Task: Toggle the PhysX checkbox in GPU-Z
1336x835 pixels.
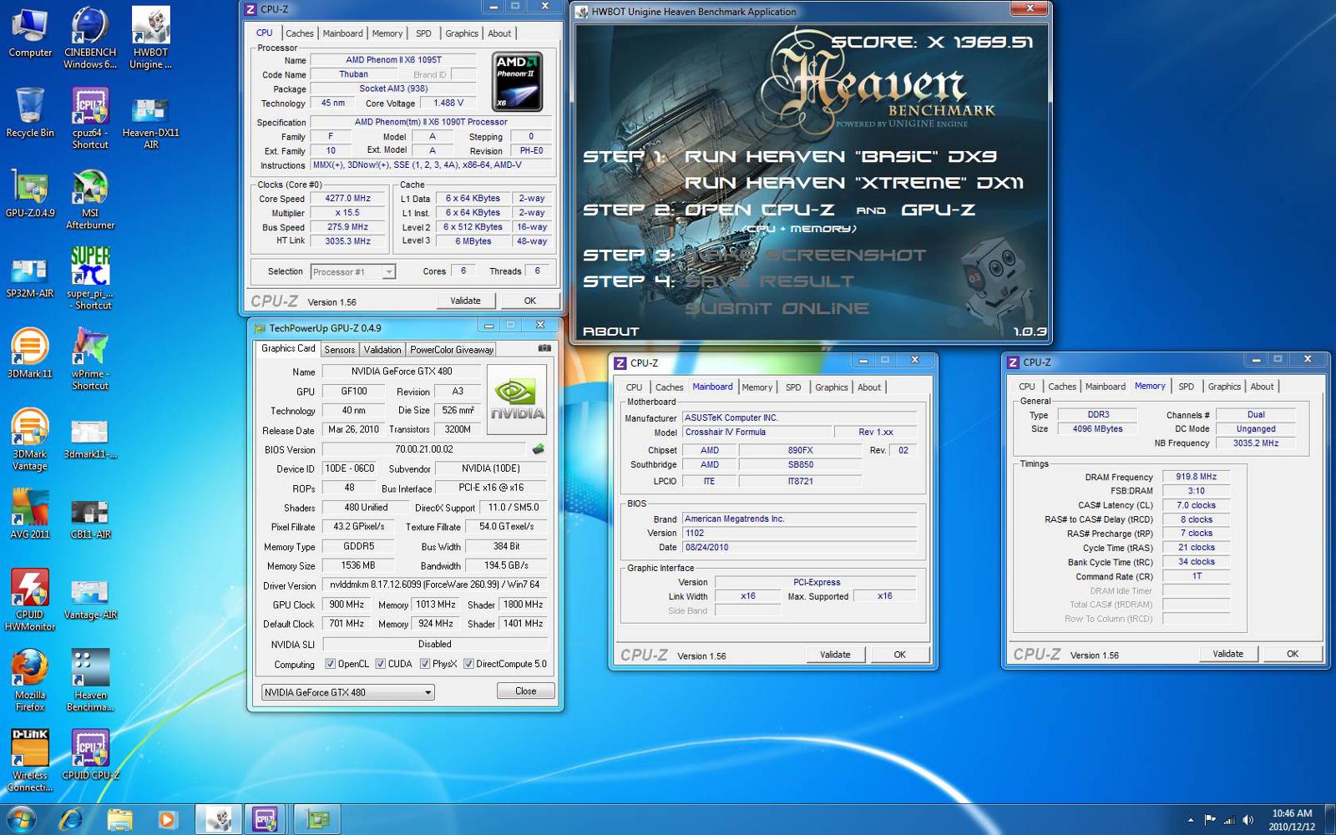Action: [425, 664]
